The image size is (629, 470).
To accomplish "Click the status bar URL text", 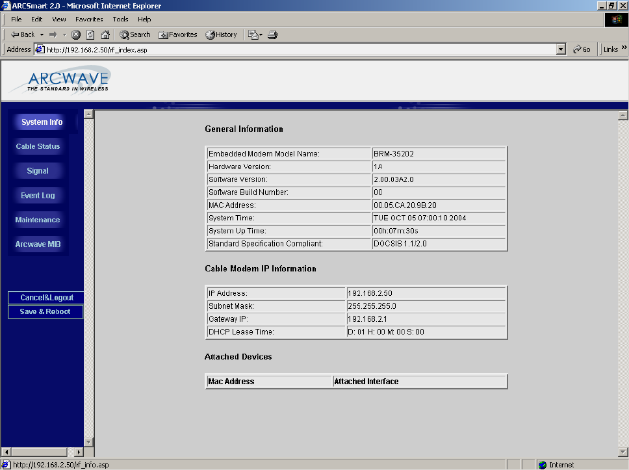I will pos(61,465).
